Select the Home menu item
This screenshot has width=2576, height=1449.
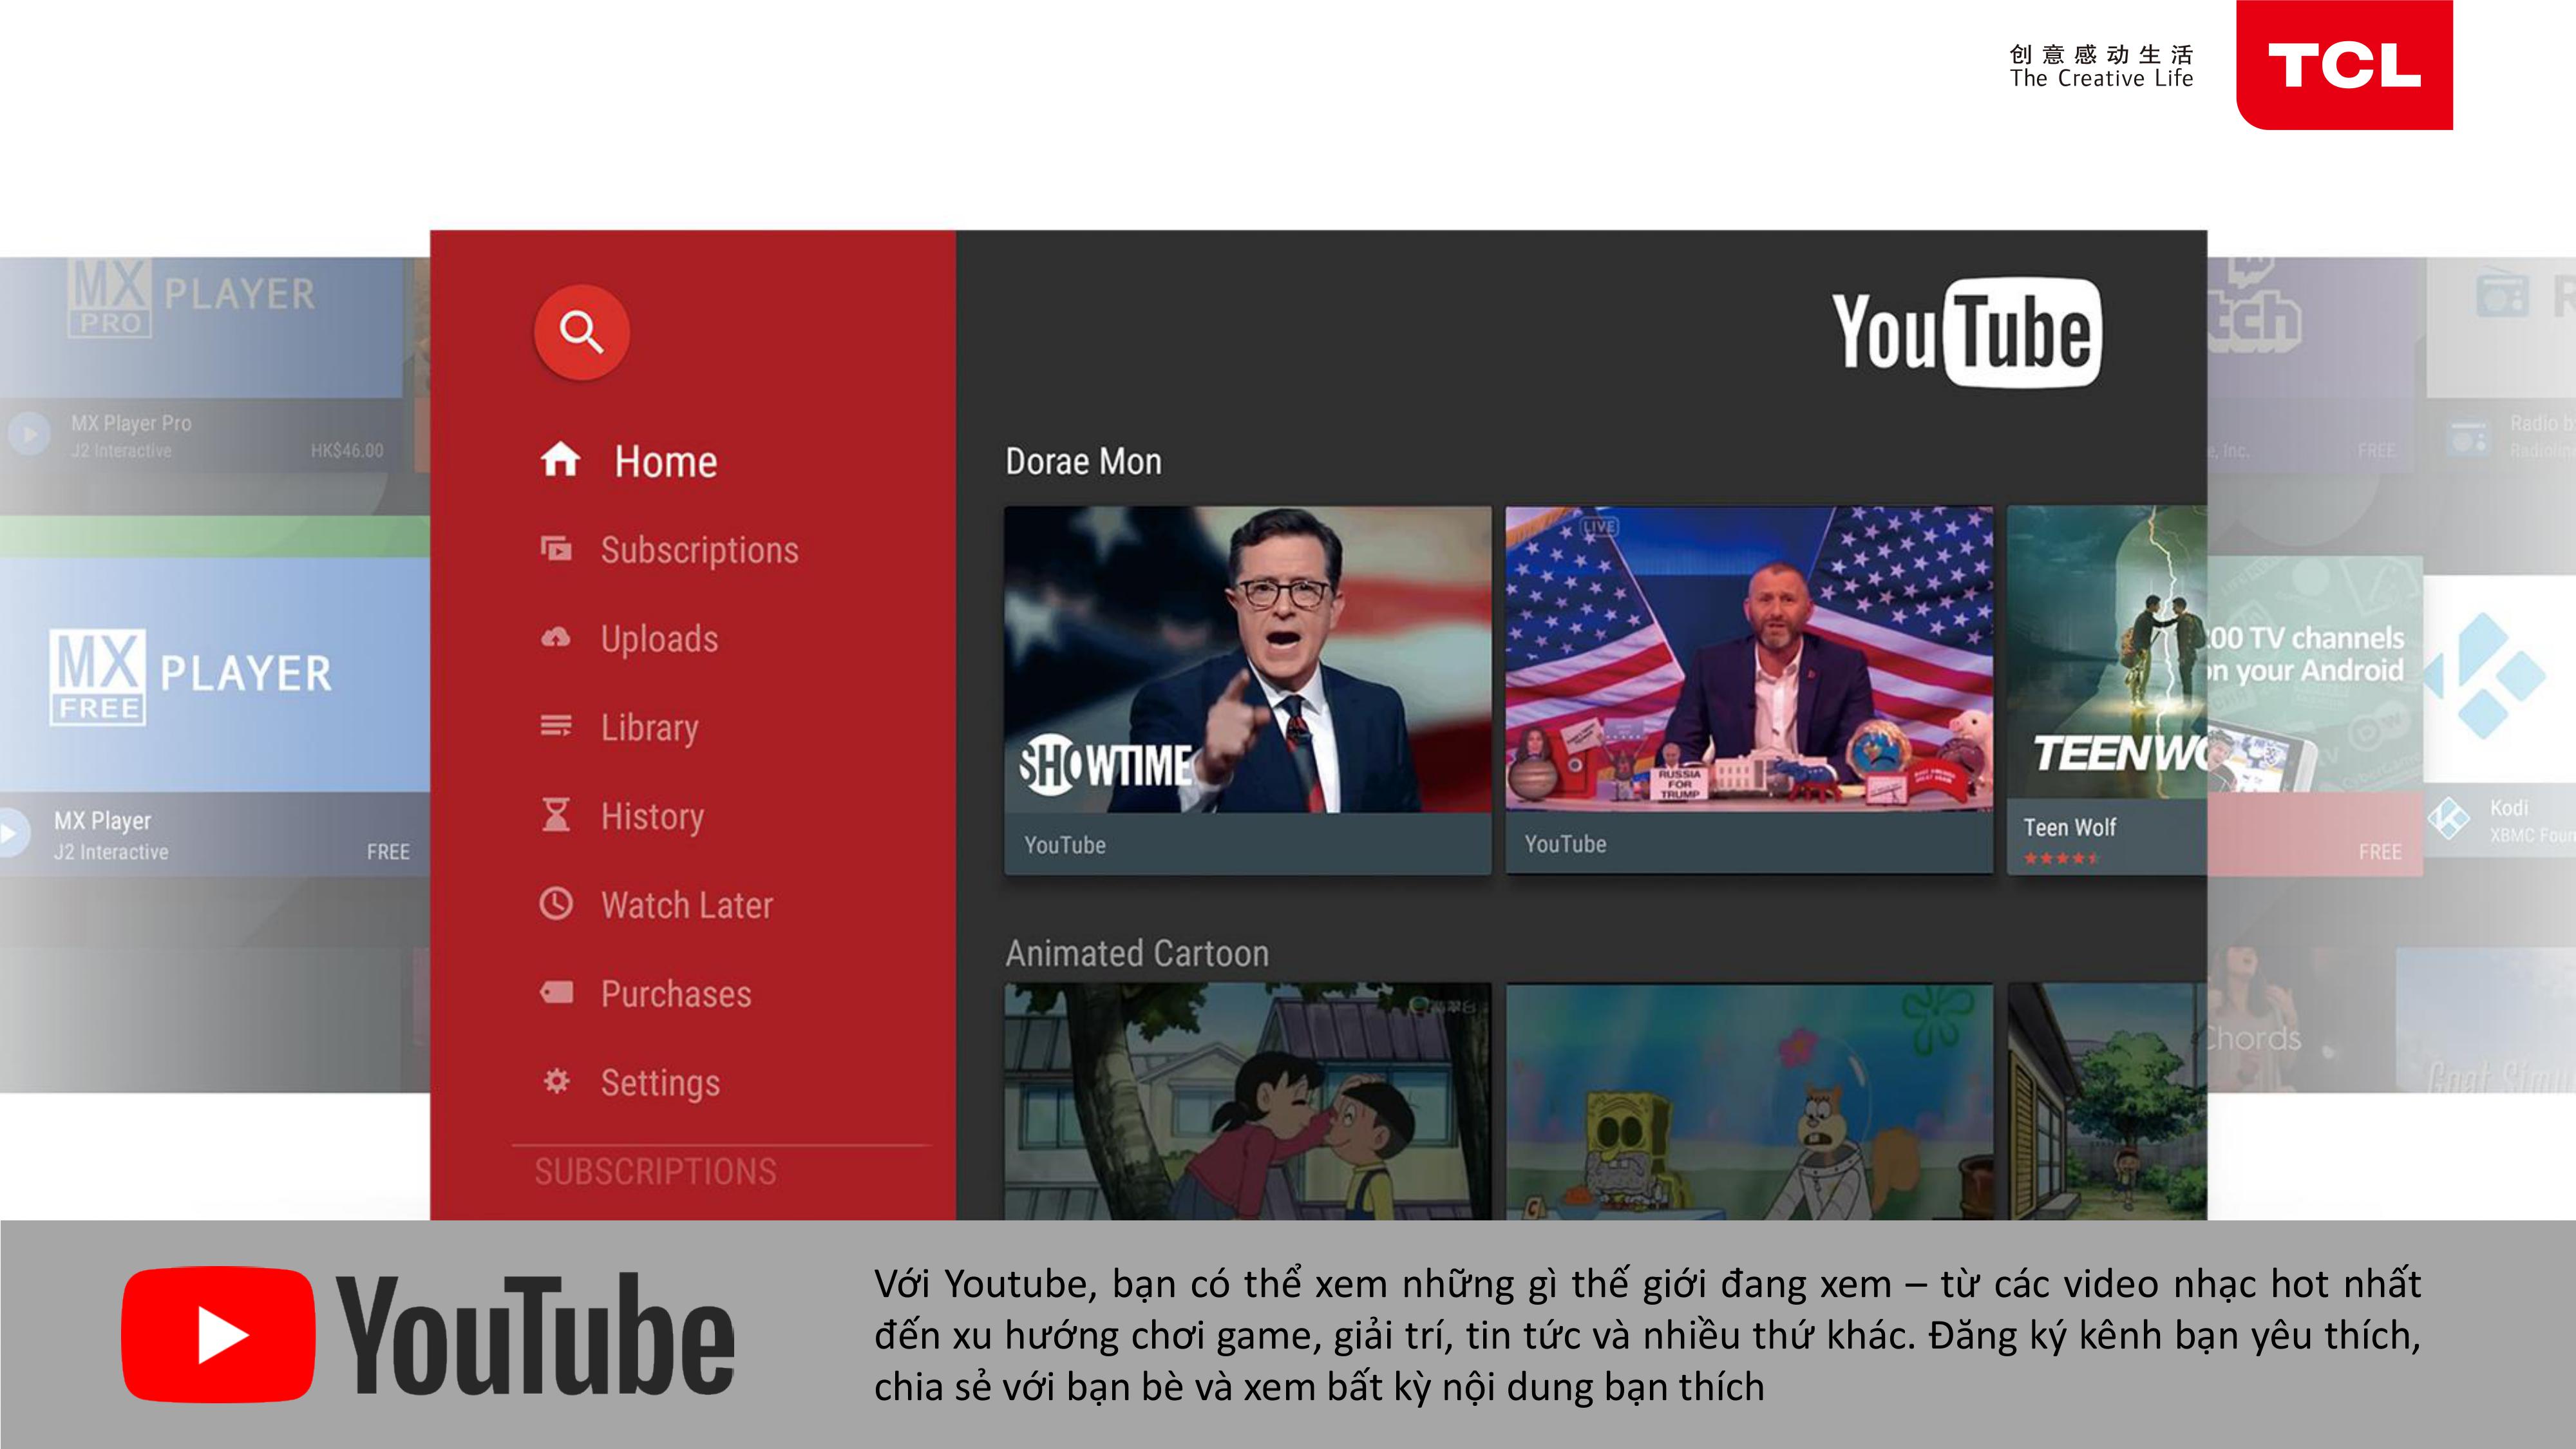pyautogui.click(x=665, y=462)
